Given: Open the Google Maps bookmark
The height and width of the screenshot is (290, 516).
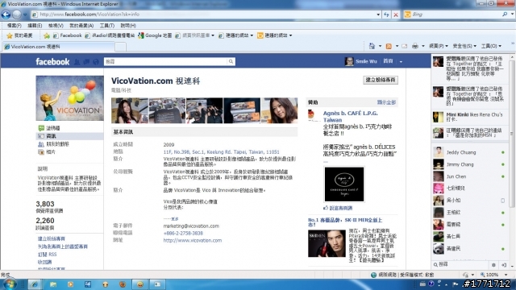Looking at the screenshot, I should [155, 35].
